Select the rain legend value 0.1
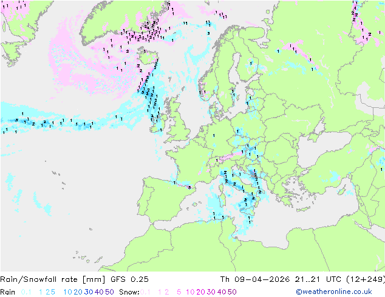Viewport: 385px width, 297px height. (x=26, y=292)
